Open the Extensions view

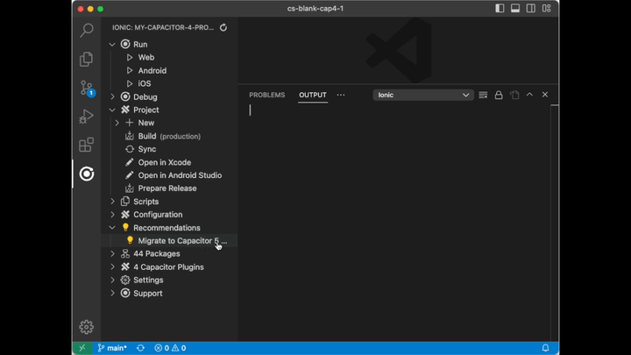click(x=87, y=145)
